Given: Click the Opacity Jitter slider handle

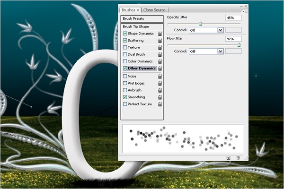Looking at the screenshot, I should pyautogui.click(x=201, y=23).
